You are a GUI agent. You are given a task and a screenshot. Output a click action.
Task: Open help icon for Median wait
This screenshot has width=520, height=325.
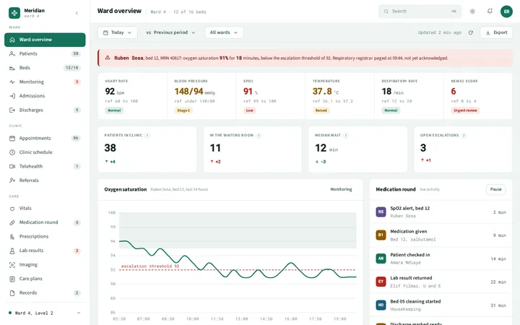[345, 136]
